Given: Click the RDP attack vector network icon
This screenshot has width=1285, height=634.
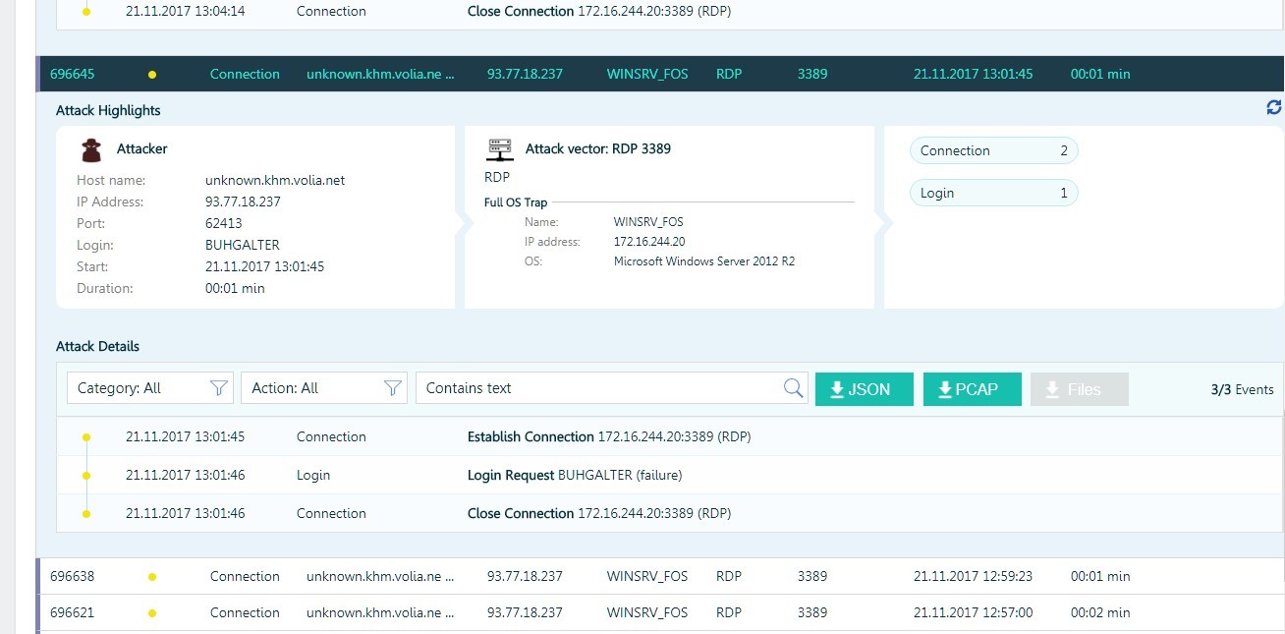Looking at the screenshot, I should [499, 149].
